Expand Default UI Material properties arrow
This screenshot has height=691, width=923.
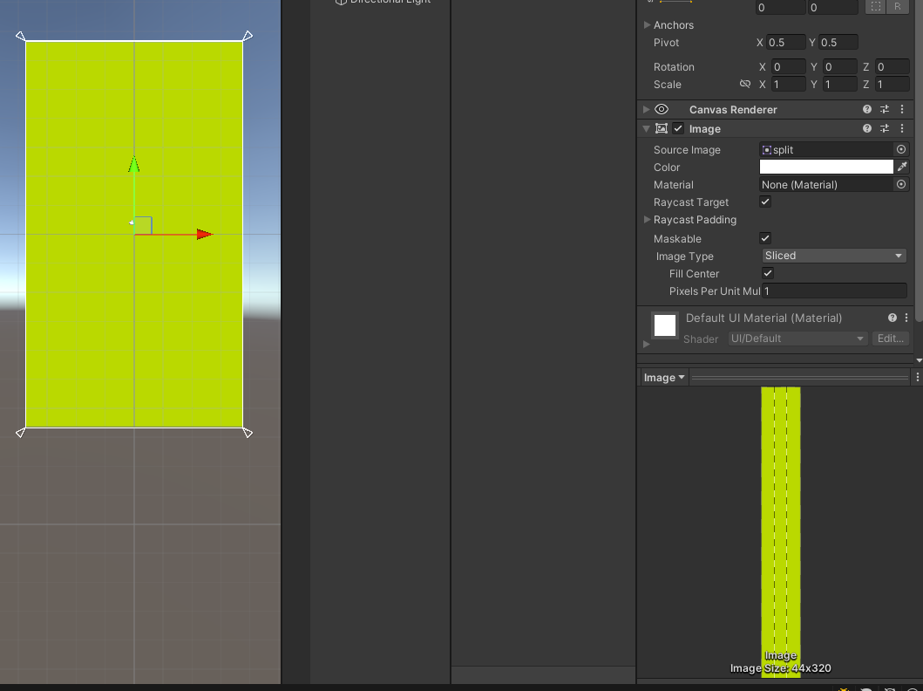647,344
